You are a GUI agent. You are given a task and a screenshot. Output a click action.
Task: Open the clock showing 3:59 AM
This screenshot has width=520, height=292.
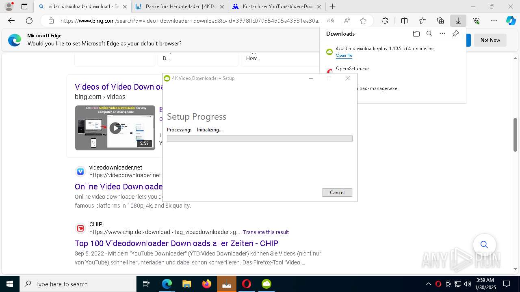[485, 284]
